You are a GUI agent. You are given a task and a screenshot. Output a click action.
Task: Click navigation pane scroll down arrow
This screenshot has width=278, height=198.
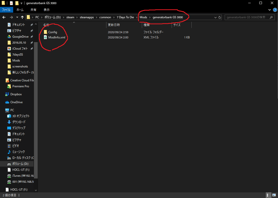tap(36, 190)
